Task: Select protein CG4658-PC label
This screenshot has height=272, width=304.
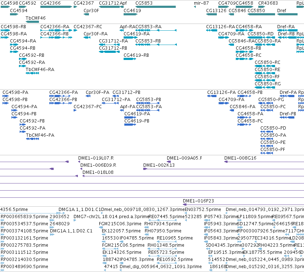Action: point(250,121)
